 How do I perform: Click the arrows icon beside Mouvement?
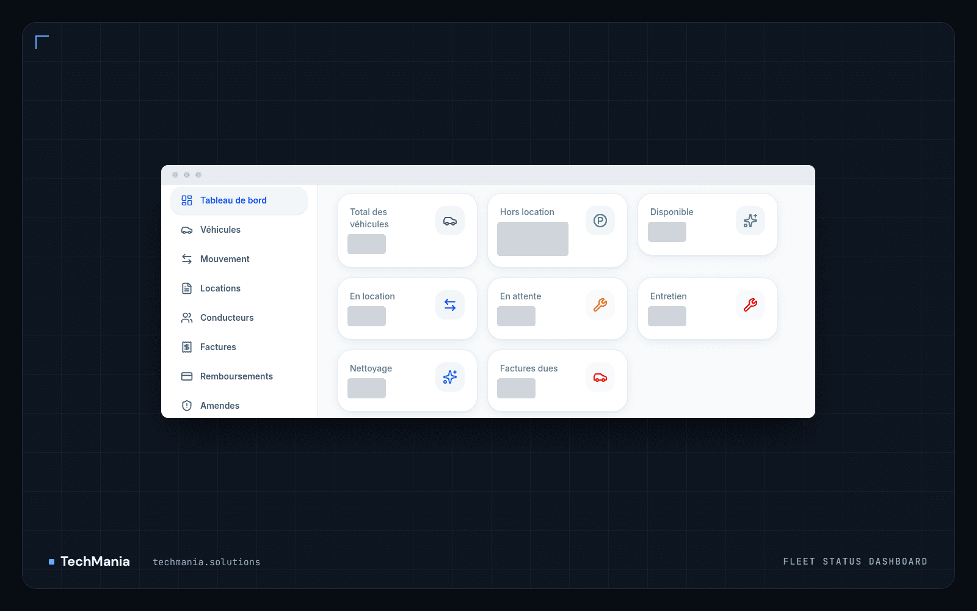[x=187, y=259]
